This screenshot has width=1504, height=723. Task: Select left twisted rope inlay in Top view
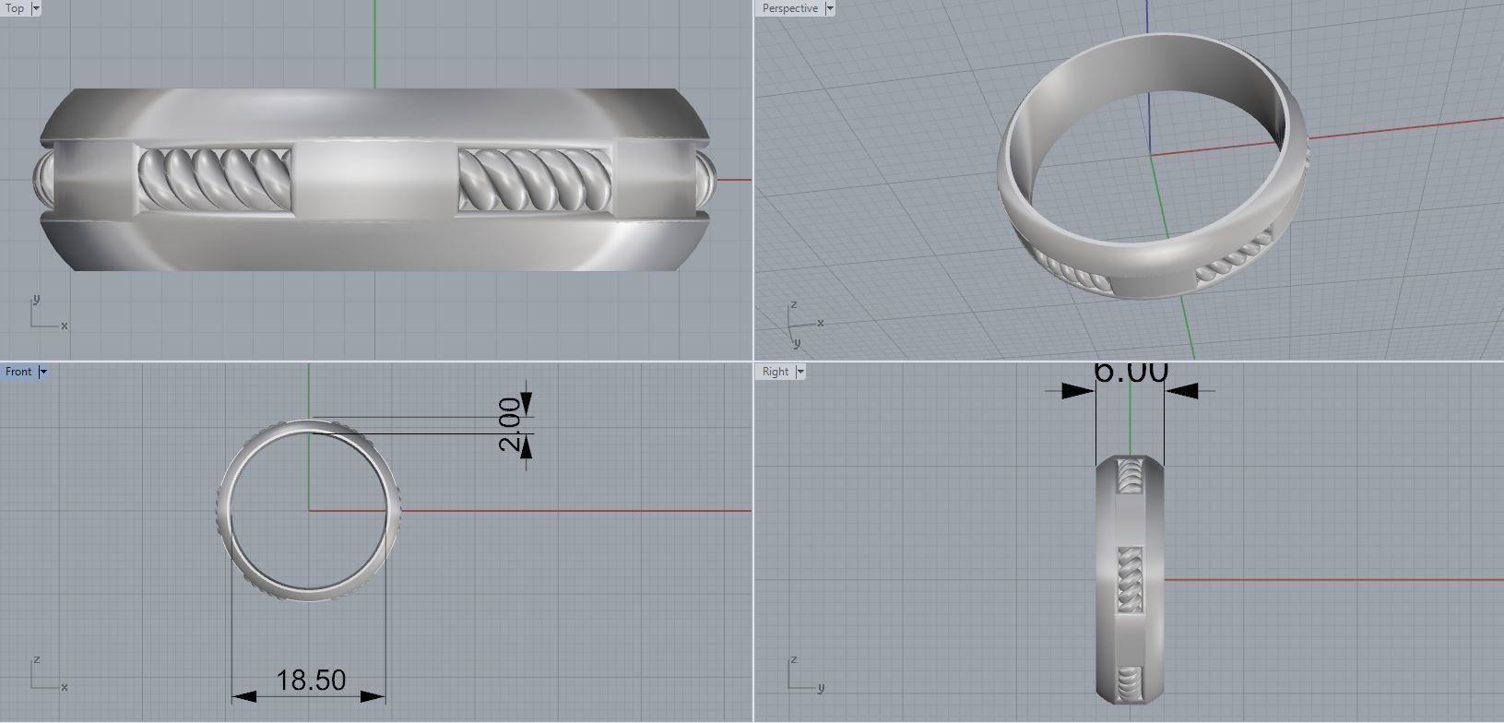pos(214,180)
